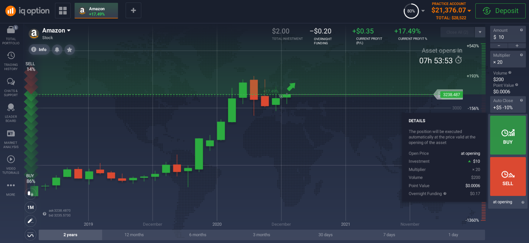
Task: Click the ask/bid help icon
Action: click(45, 214)
